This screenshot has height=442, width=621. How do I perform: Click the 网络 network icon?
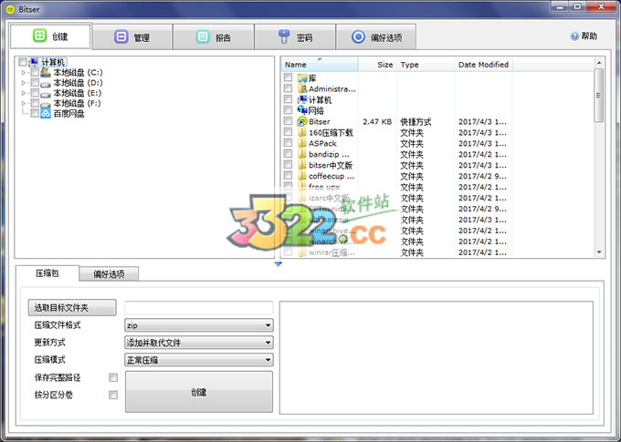(x=302, y=110)
